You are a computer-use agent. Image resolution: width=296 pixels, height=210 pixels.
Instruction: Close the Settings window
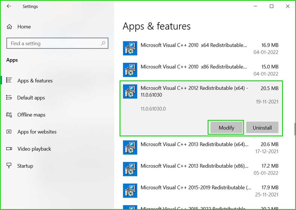pos(288,6)
